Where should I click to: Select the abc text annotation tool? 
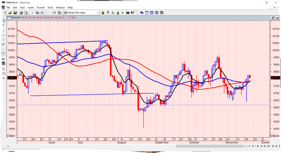pos(4,59)
